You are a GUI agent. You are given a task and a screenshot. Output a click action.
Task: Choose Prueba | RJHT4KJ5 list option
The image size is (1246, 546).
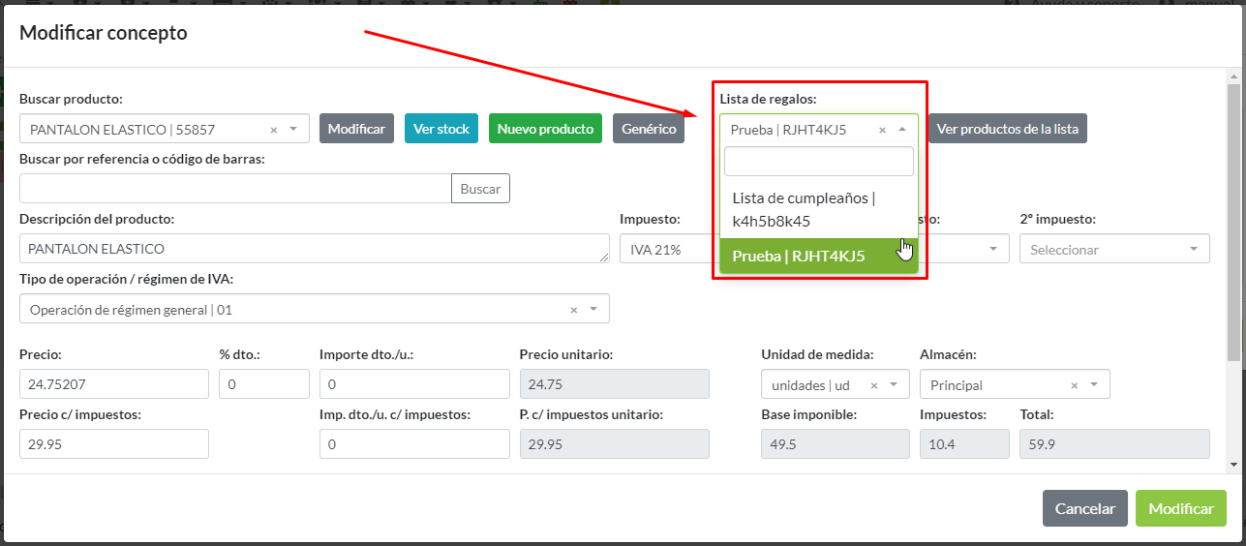(799, 256)
